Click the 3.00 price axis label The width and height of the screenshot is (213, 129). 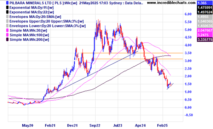188,61
